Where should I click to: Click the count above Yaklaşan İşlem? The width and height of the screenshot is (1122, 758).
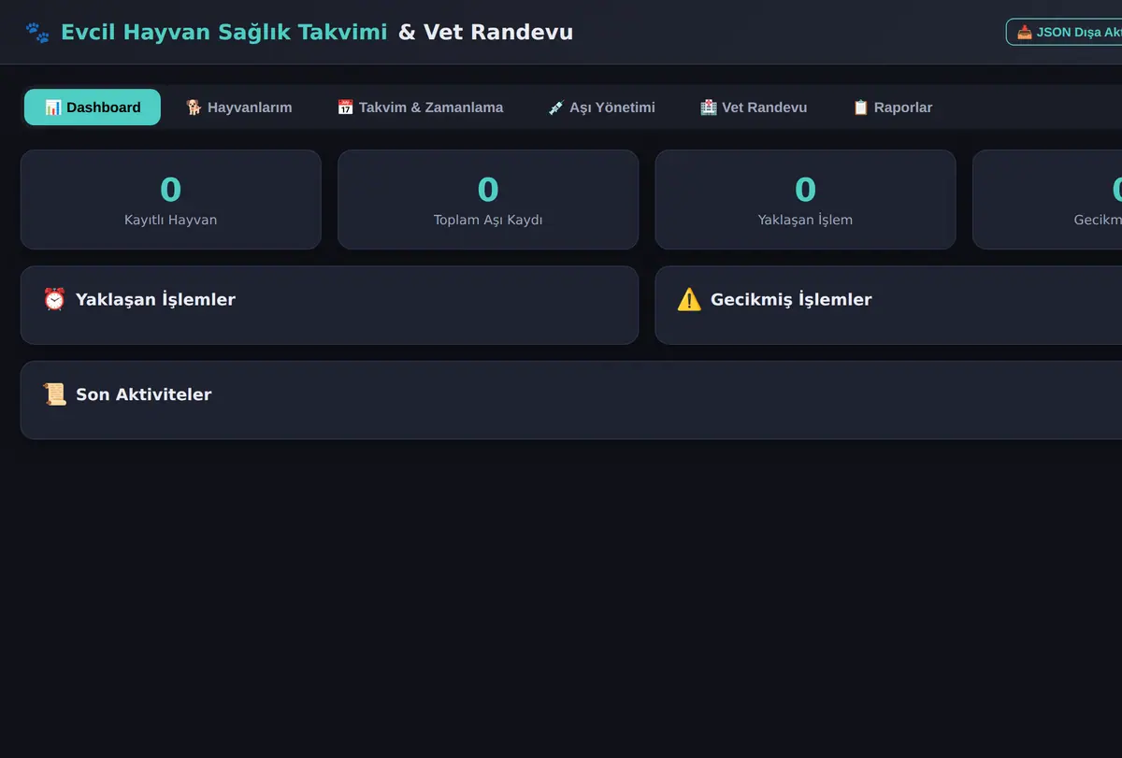coord(805,190)
